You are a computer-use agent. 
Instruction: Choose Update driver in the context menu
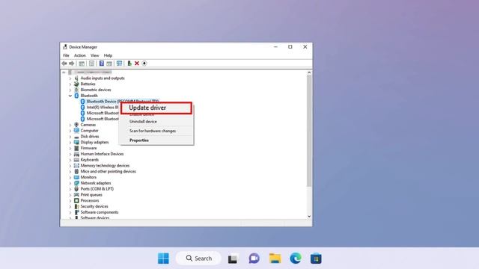[156, 108]
